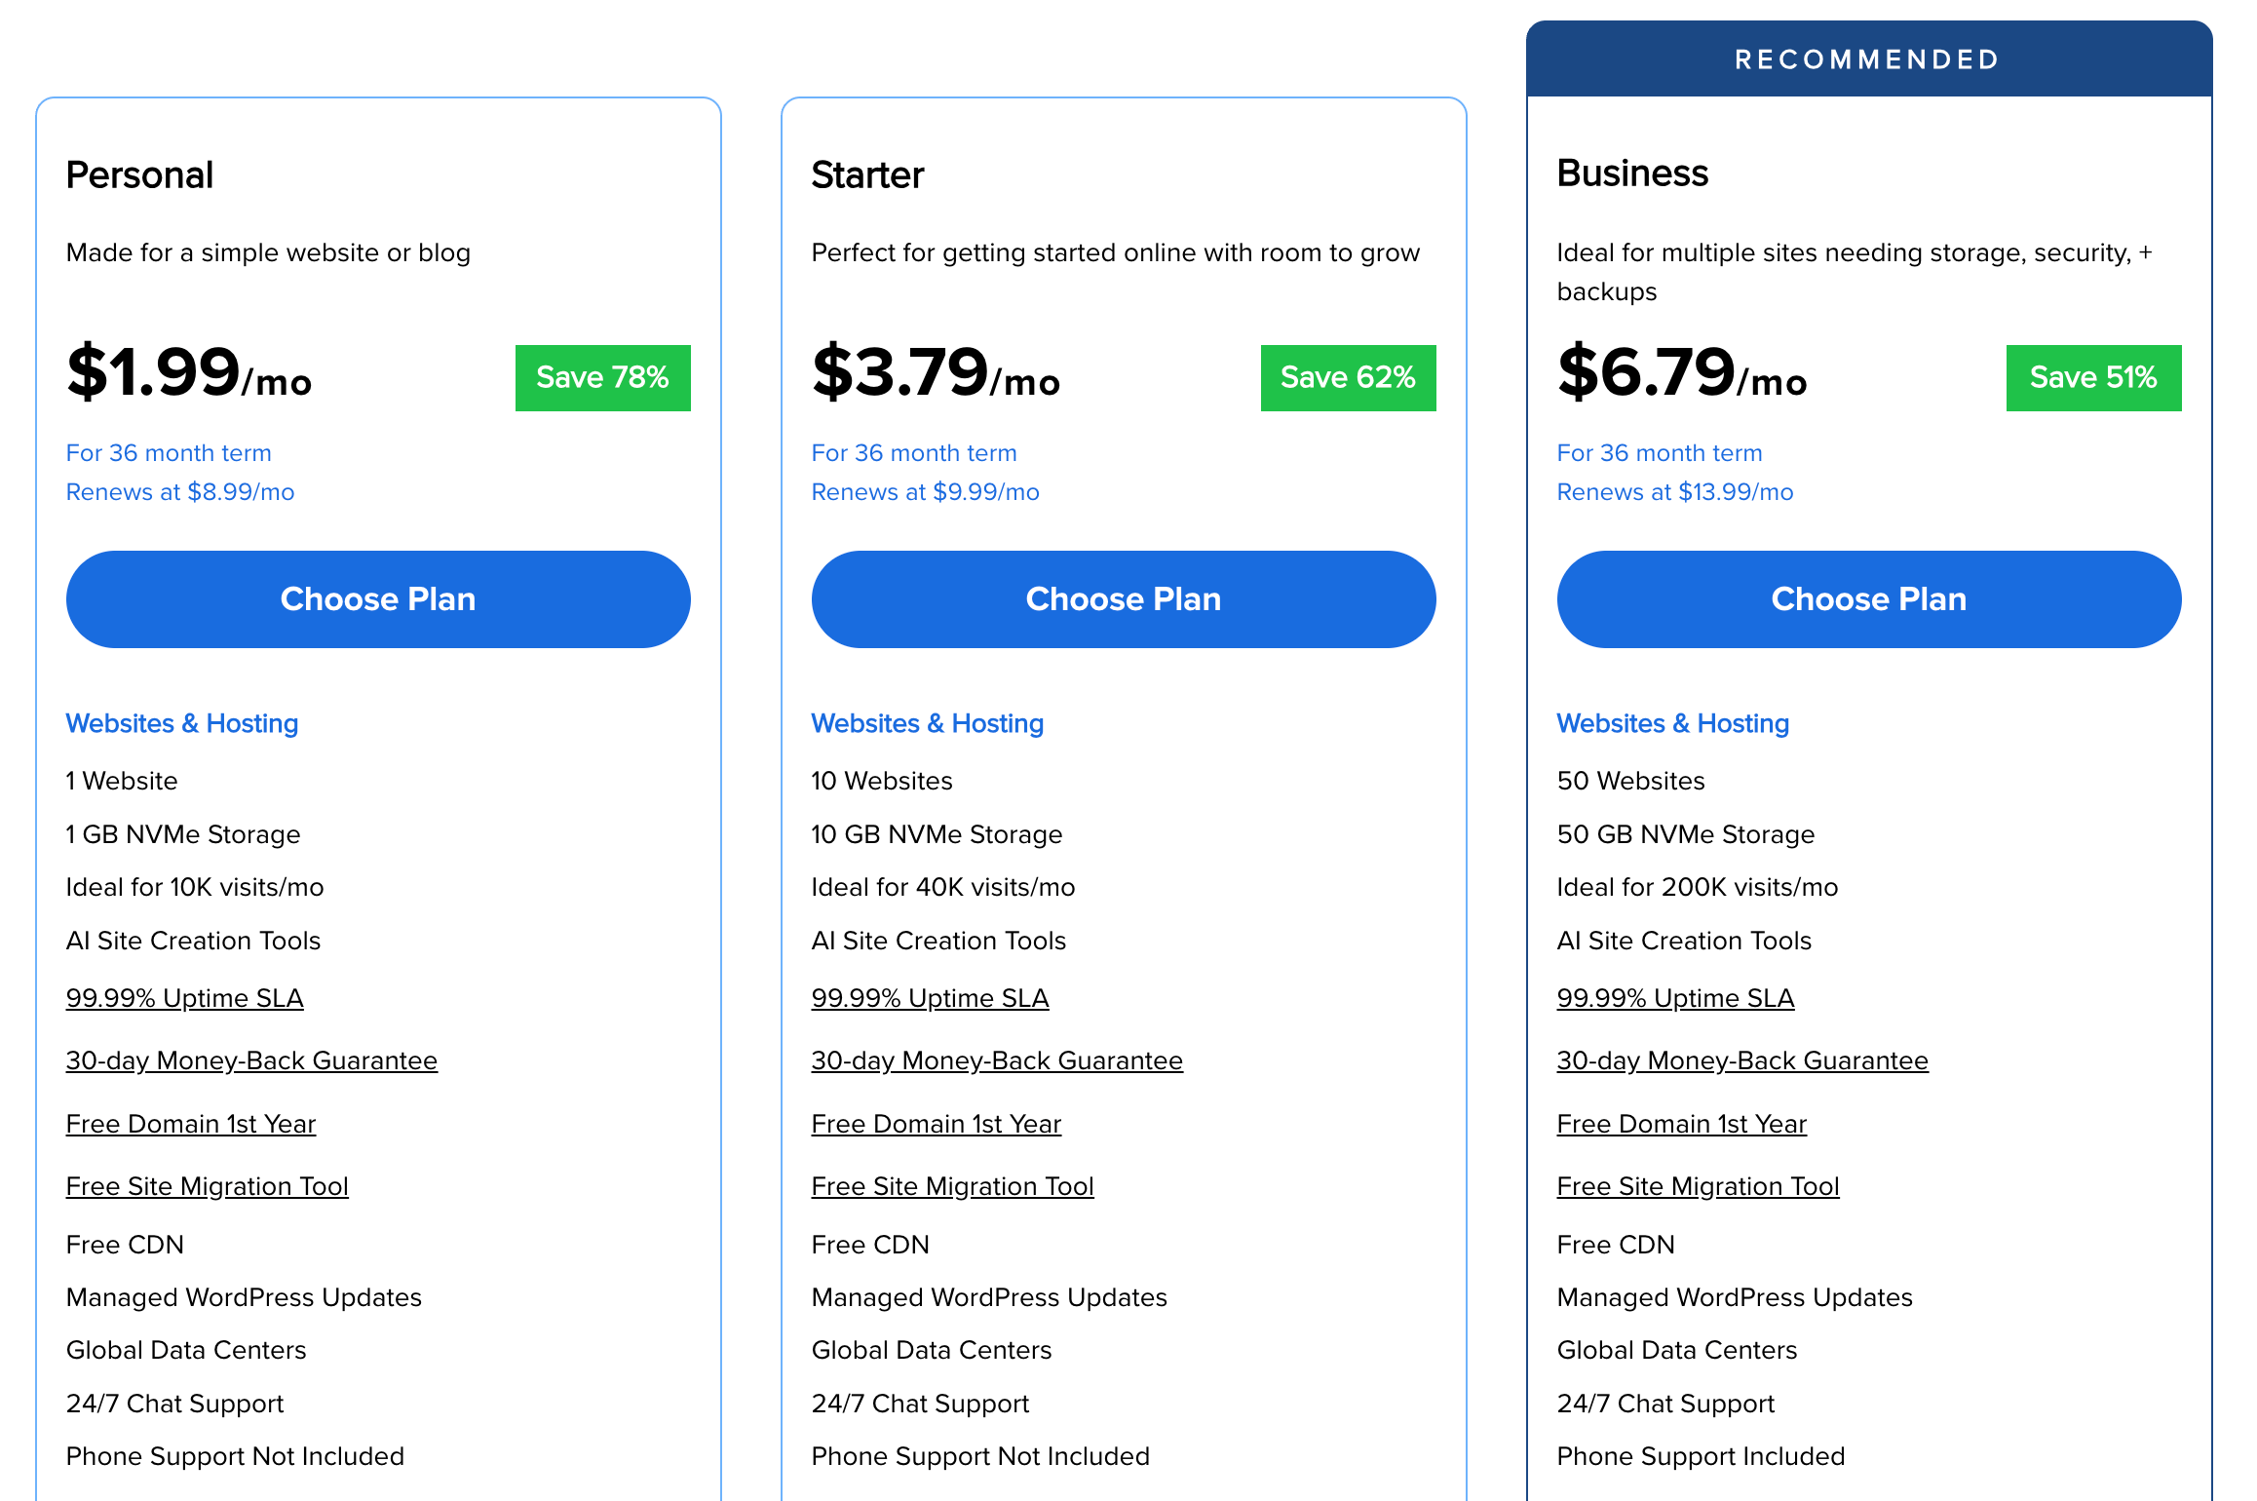Click Renews at $13.99/mo under Business
The image size is (2257, 1501).
click(x=1674, y=492)
